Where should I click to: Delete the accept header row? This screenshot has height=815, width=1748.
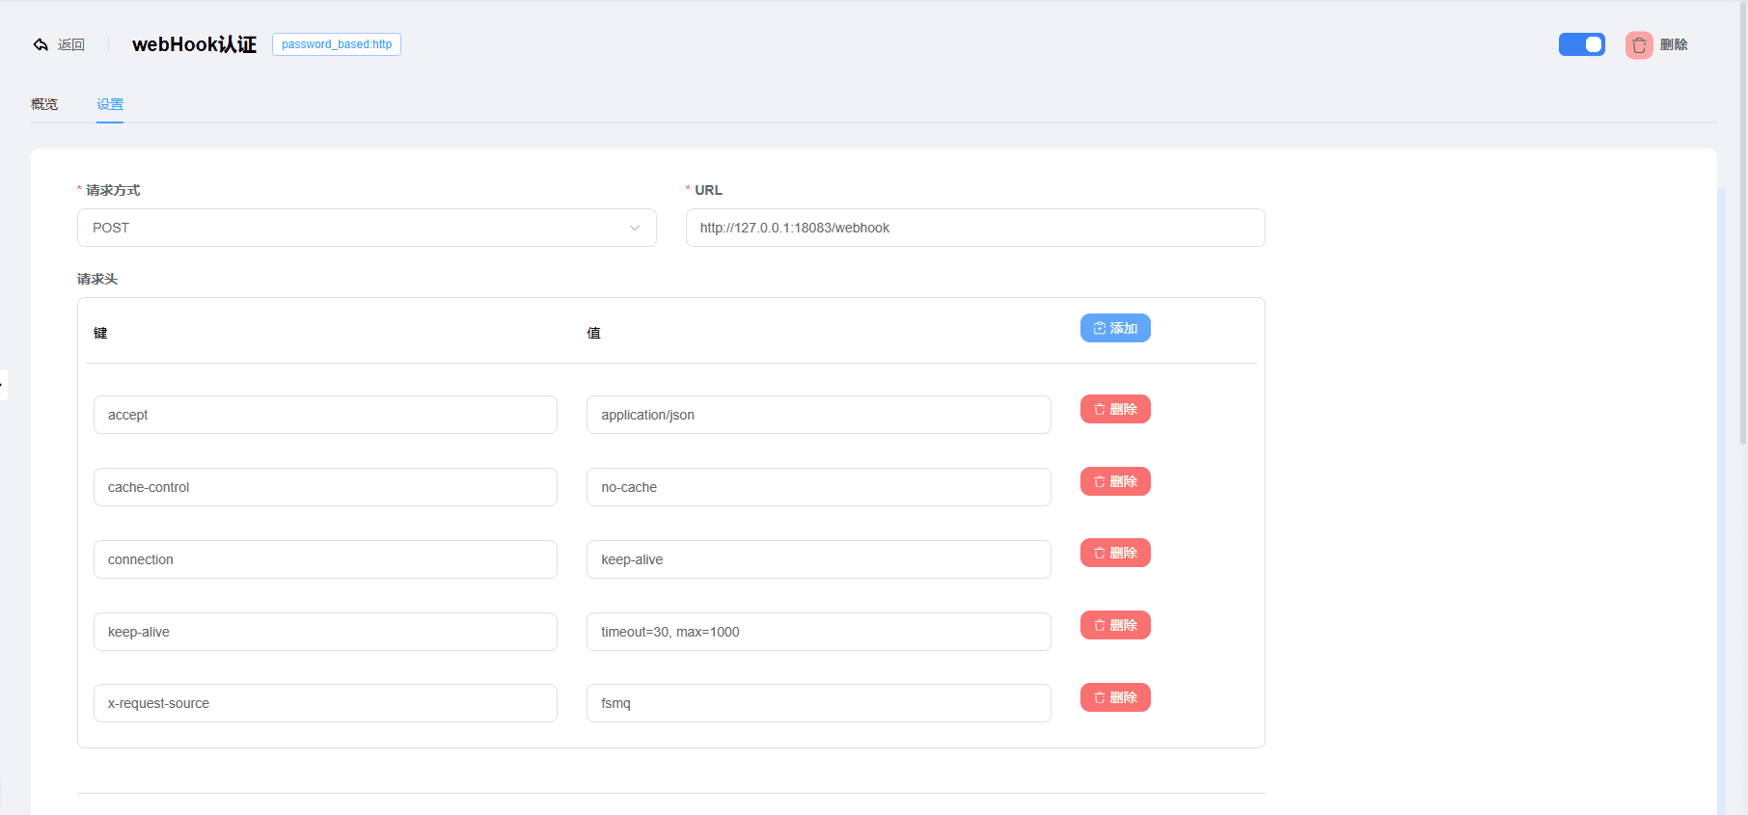coord(1115,409)
